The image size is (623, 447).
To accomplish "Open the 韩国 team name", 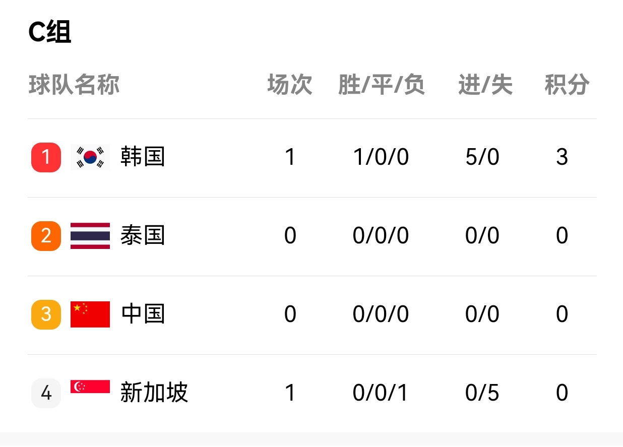I will click(143, 157).
